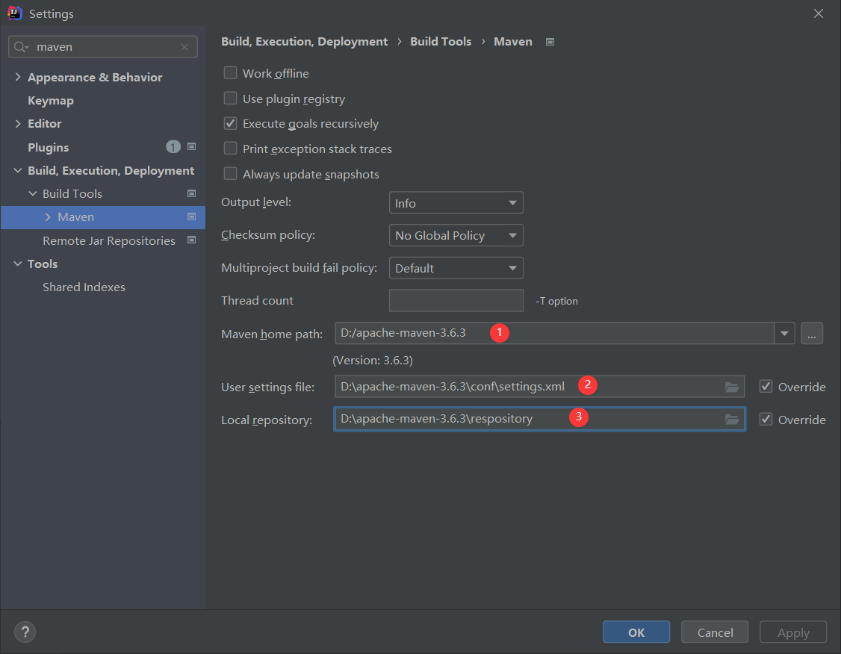Click the Thread count input field
The width and height of the screenshot is (841, 654).
[456, 301]
